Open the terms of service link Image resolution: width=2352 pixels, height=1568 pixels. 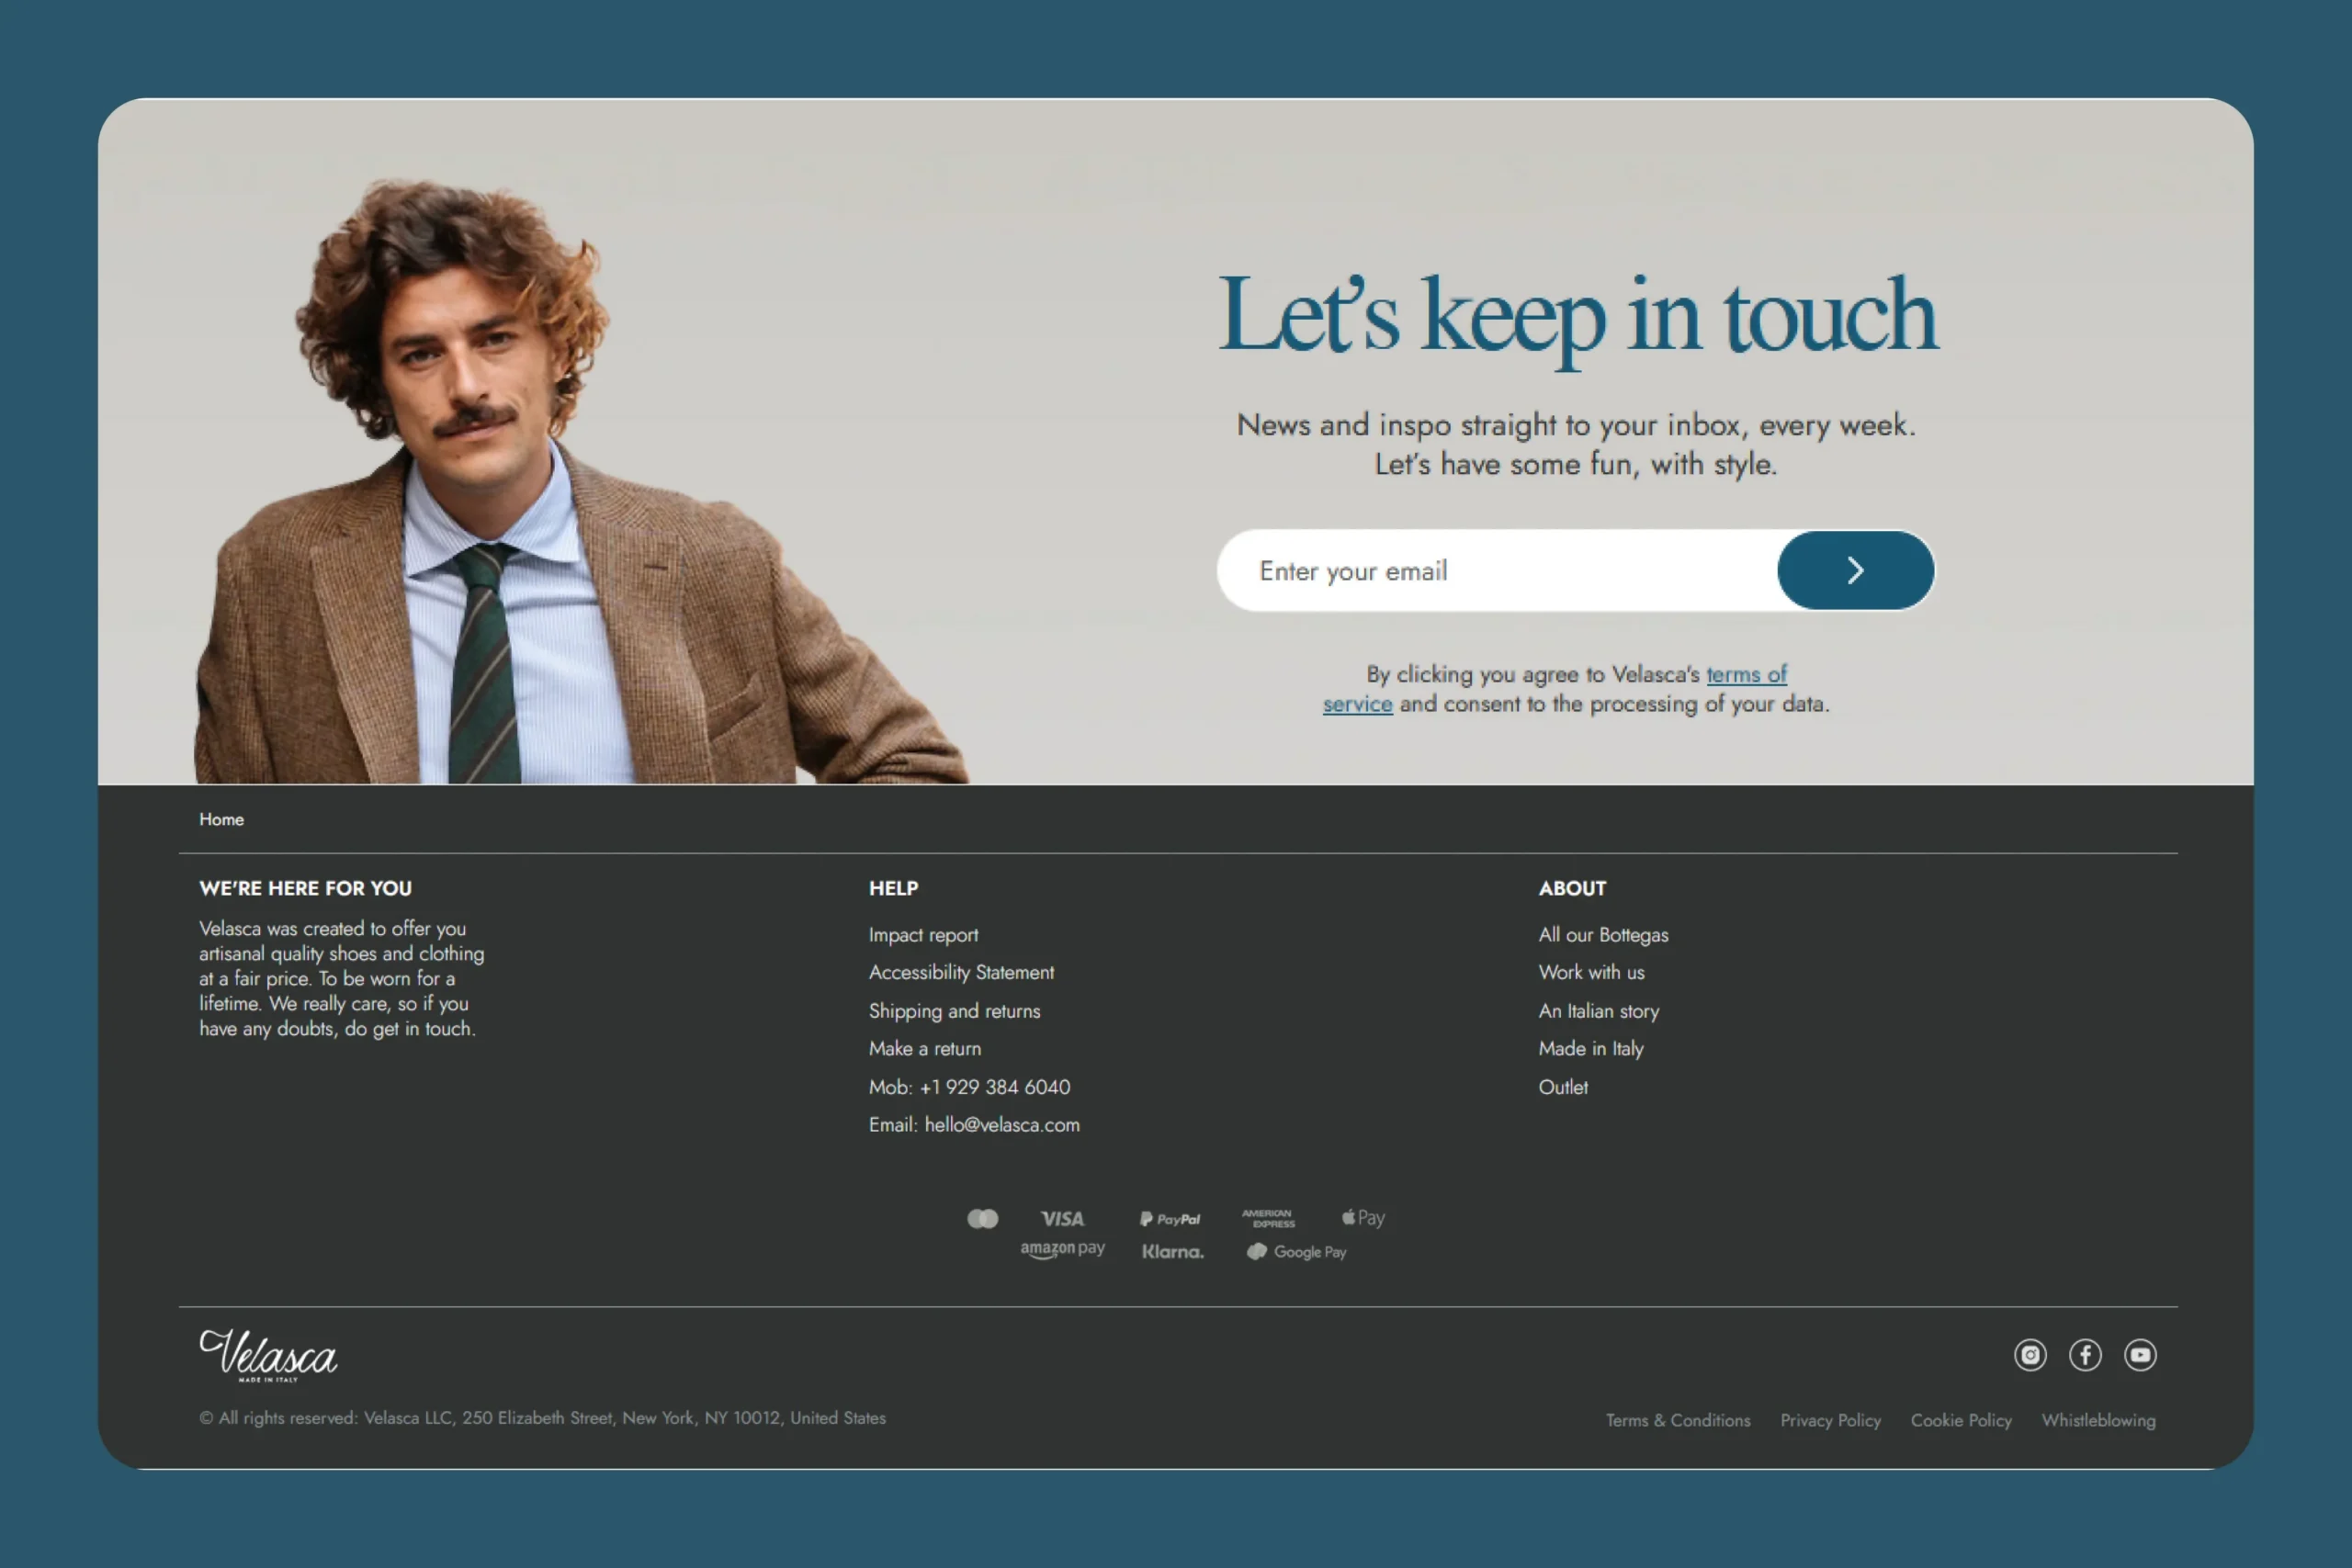point(1745,675)
